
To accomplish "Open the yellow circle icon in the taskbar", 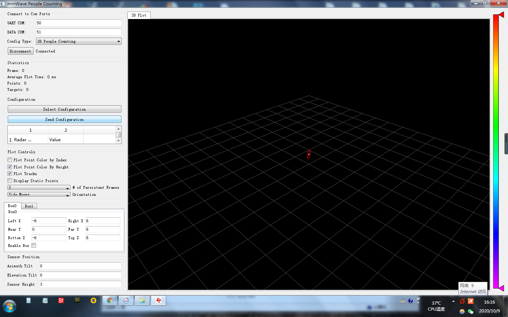I will tap(93, 300).
